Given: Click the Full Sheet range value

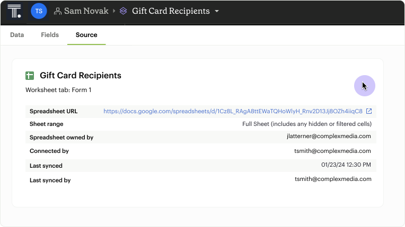Looking at the screenshot, I should click(x=307, y=124).
